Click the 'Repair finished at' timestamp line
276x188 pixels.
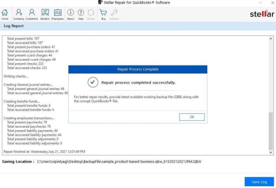44,152
